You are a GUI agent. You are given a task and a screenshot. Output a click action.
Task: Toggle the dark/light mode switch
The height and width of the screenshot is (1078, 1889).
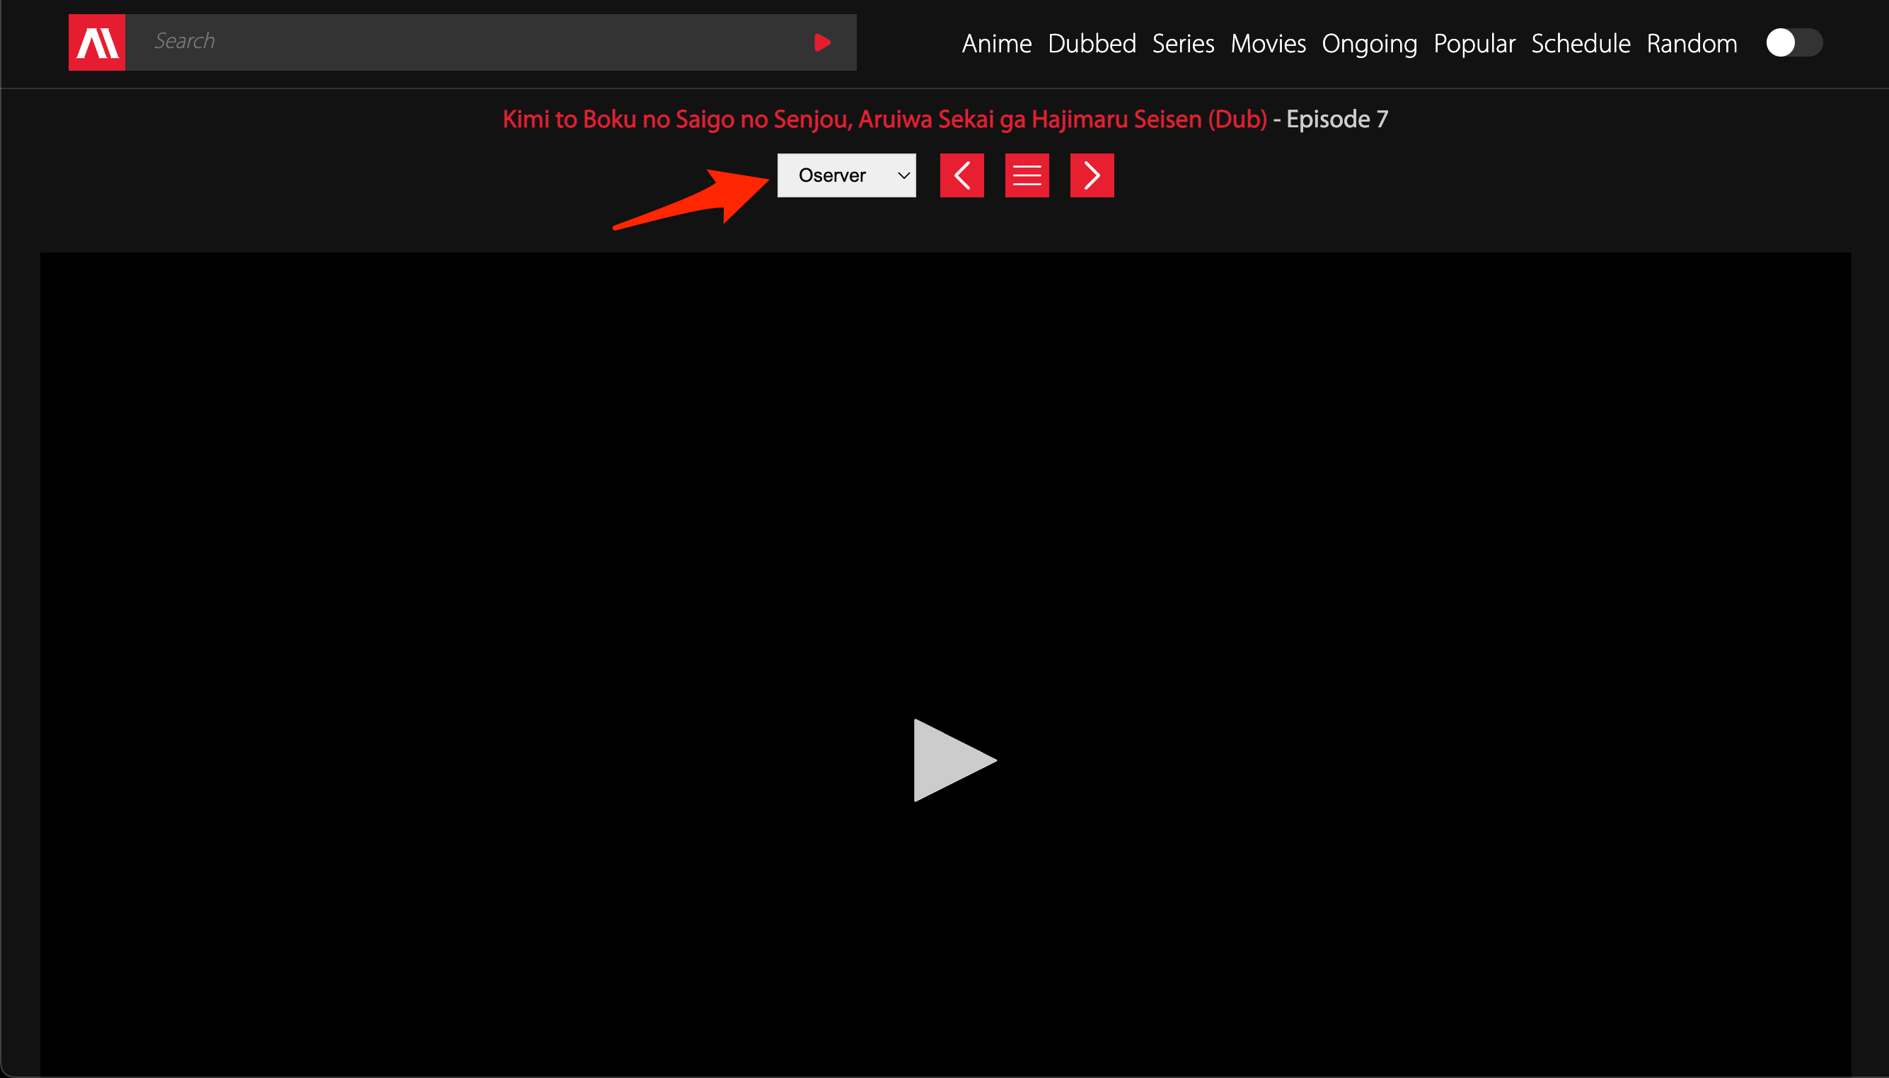[x=1794, y=43]
